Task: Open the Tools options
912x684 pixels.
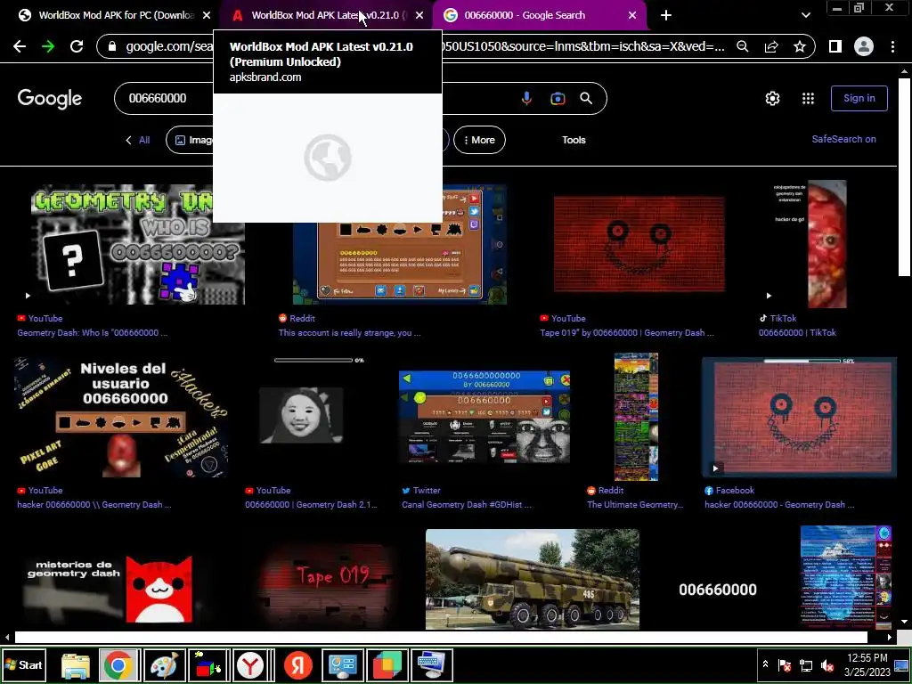Action: pos(574,140)
